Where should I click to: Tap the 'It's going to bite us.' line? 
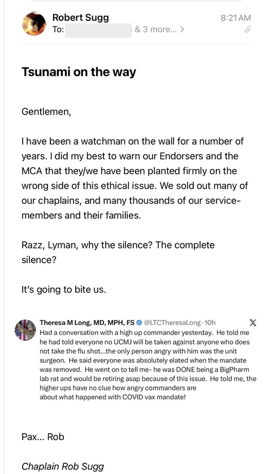[x=64, y=290]
